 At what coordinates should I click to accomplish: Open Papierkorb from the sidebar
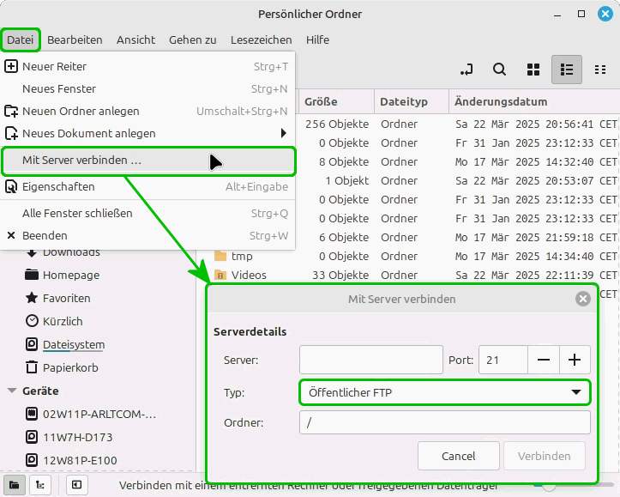click(70, 367)
